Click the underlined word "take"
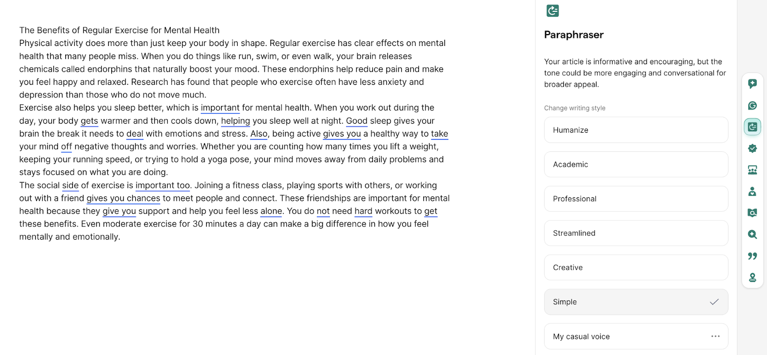Screen dimensions: 767x355 (x=440, y=134)
